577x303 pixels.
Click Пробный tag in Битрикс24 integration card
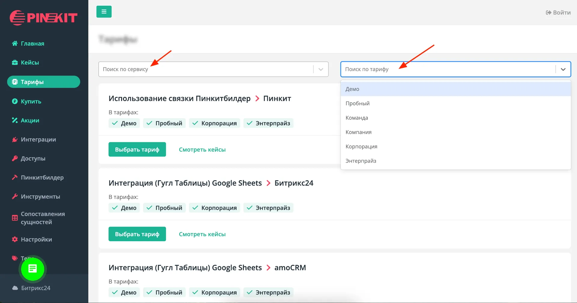click(164, 208)
